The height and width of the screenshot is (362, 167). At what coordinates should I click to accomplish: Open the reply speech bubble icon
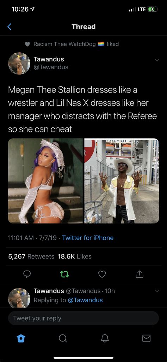[27, 274]
